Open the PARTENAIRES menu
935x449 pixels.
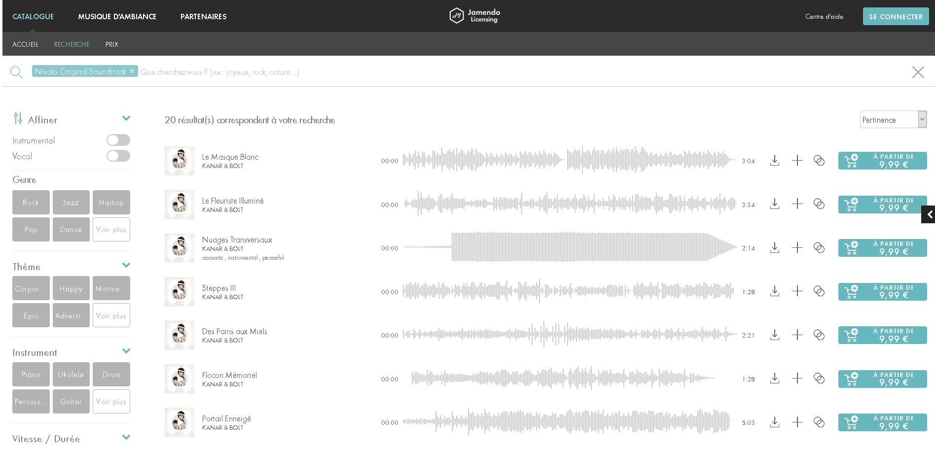pyautogui.click(x=203, y=16)
